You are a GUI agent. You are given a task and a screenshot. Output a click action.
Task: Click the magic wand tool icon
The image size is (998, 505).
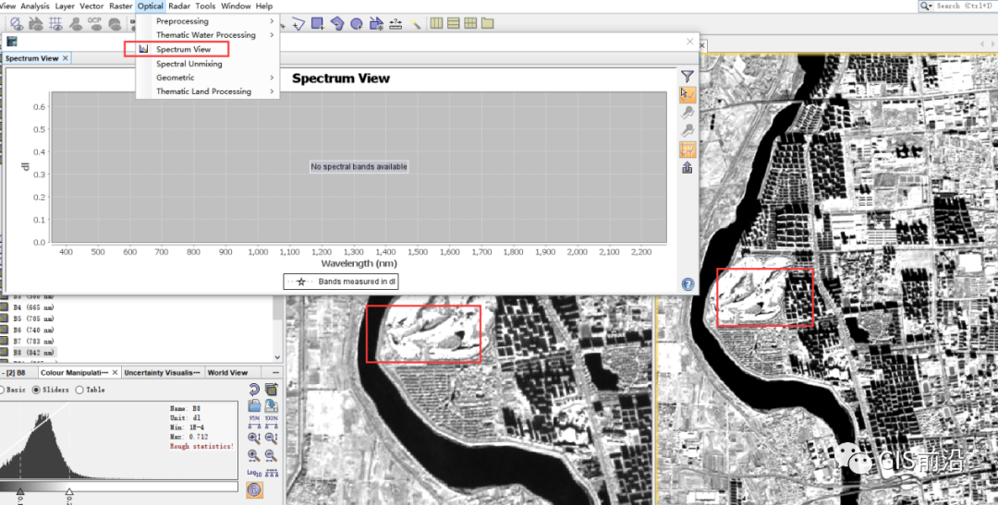click(415, 24)
